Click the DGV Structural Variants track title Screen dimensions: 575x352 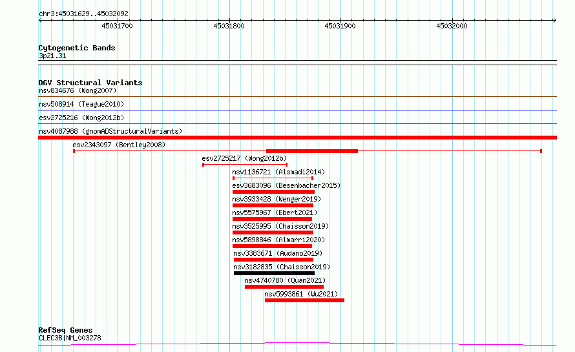[90, 83]
